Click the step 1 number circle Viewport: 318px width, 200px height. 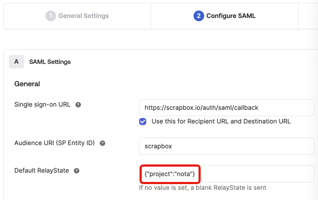coord(50,16)
